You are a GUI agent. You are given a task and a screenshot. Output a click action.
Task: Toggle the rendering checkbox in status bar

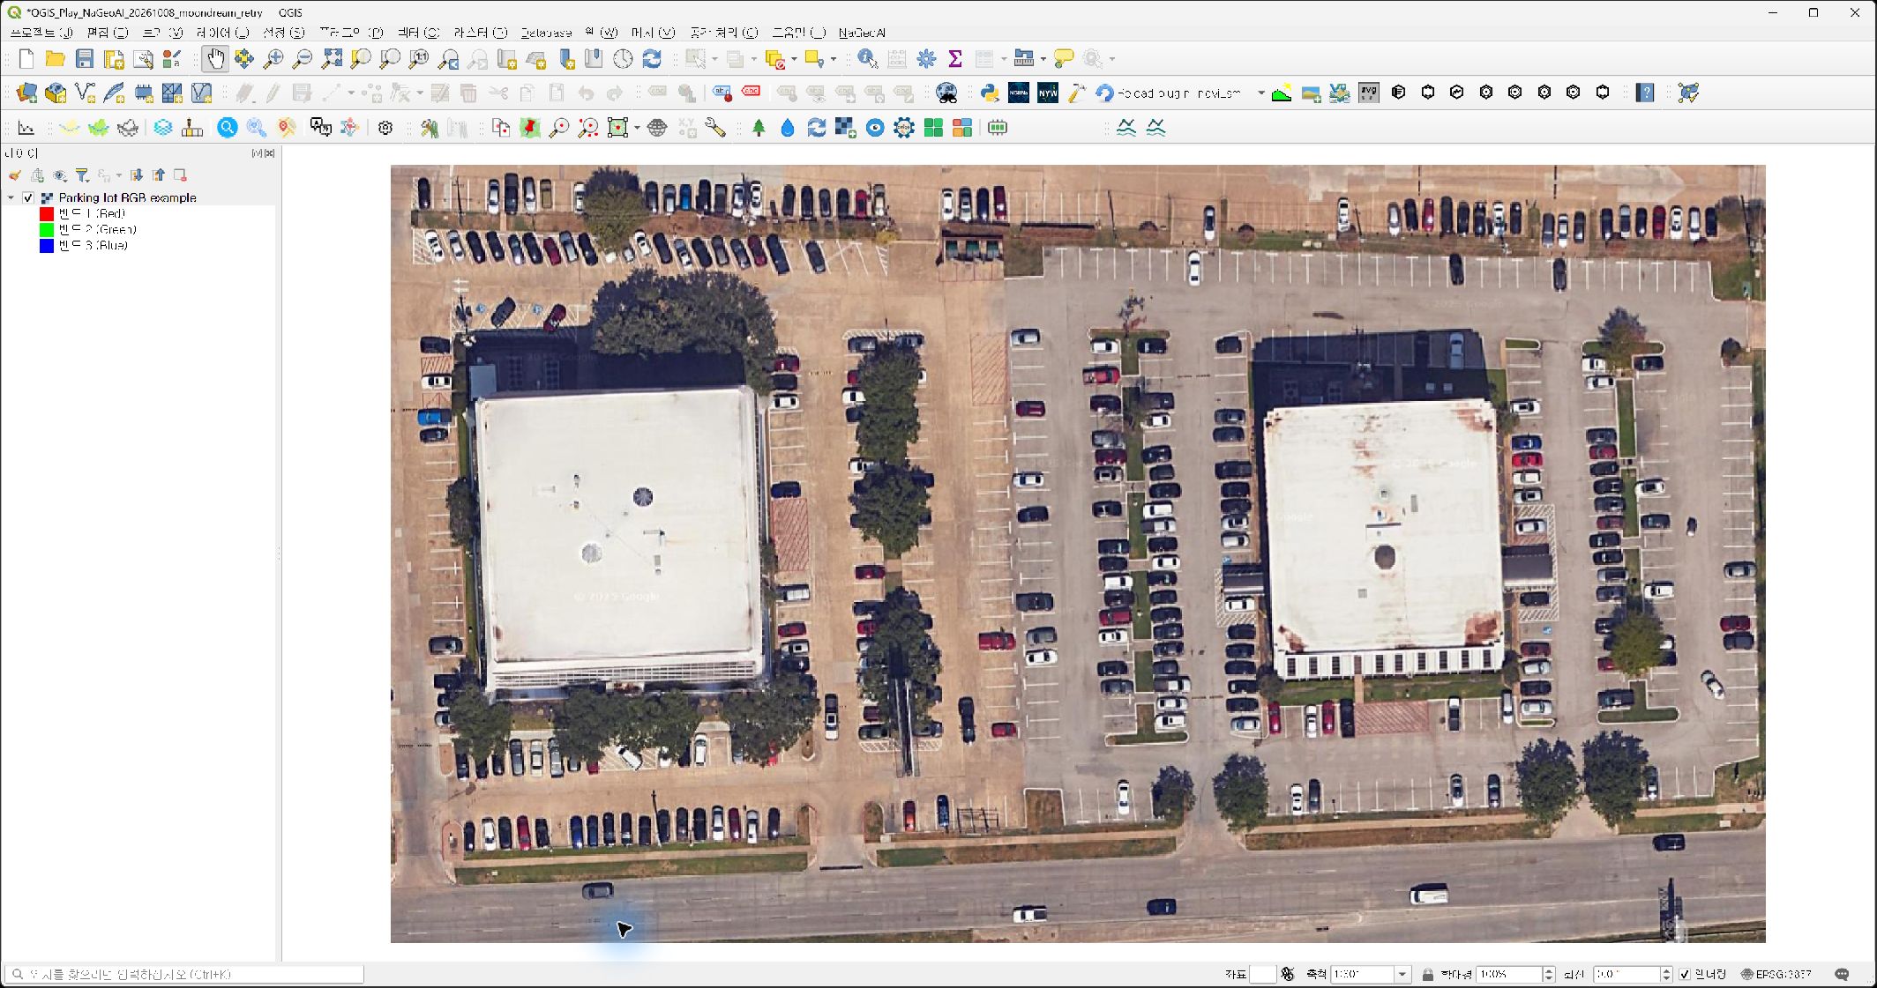1685,974
